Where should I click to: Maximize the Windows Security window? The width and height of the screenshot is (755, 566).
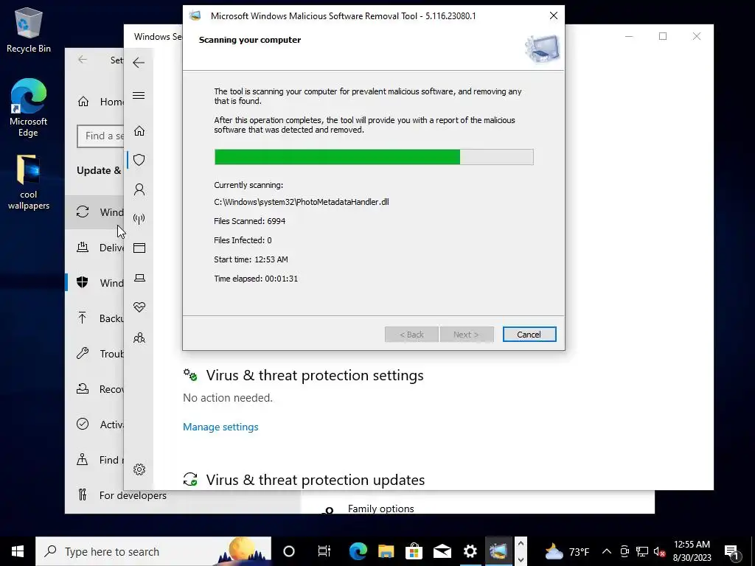coord(663,37)
